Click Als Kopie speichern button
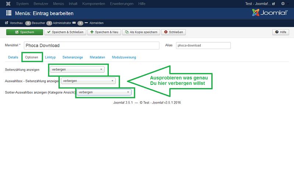294x170 pixels. [x=141, y=32]
